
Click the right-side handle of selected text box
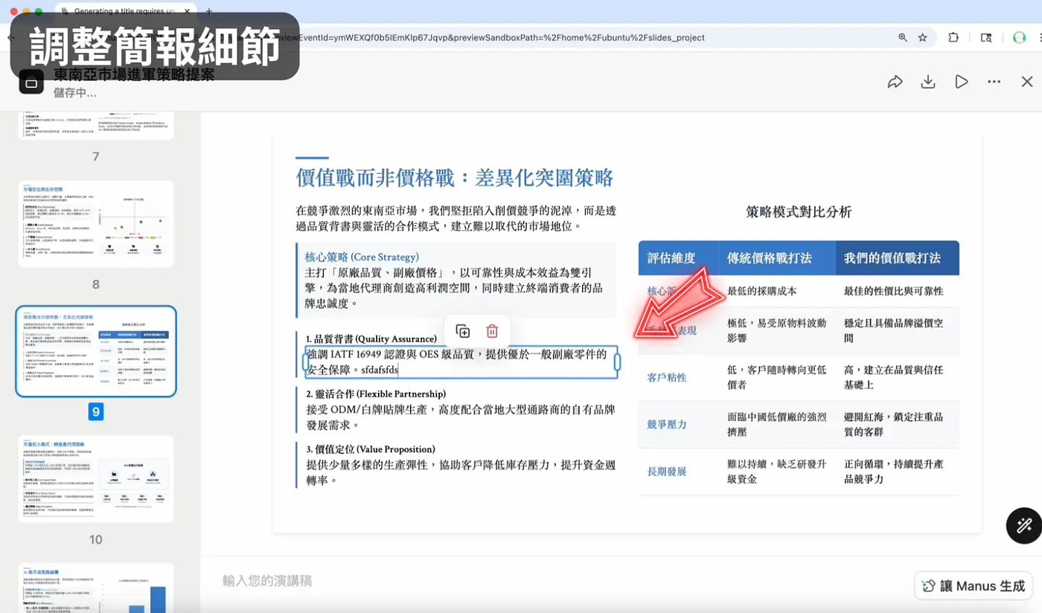point(617,362)
